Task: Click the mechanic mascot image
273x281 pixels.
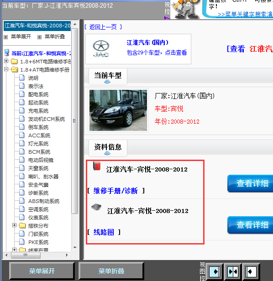Action: tap(185, 9)
